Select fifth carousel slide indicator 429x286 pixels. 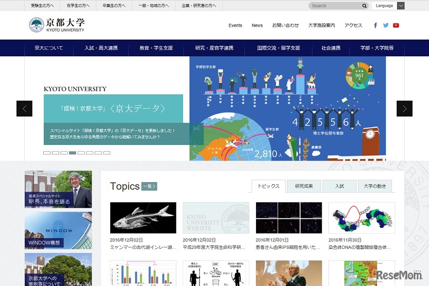click(81, 153)
